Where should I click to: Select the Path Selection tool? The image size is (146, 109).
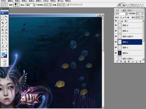tap(3, 43)
